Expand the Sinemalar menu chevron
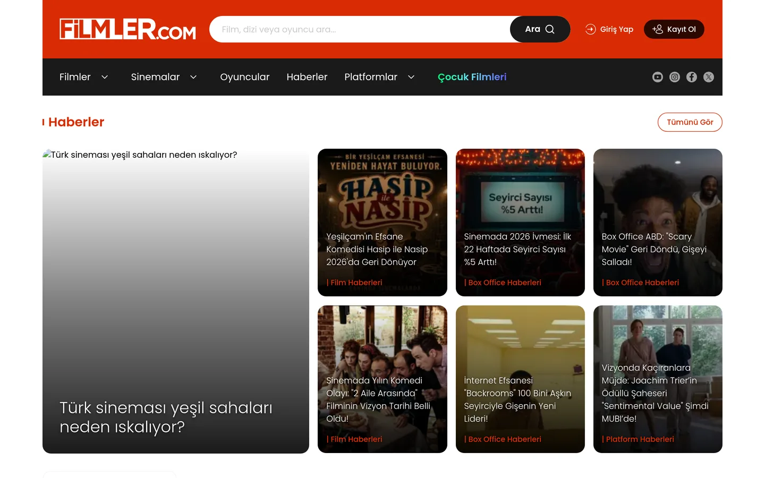Screen dimensions: 765x478 193,77
